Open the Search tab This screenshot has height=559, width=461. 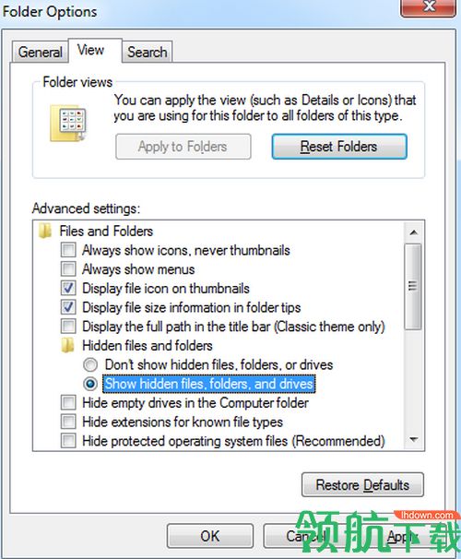[x=148, y=52]
